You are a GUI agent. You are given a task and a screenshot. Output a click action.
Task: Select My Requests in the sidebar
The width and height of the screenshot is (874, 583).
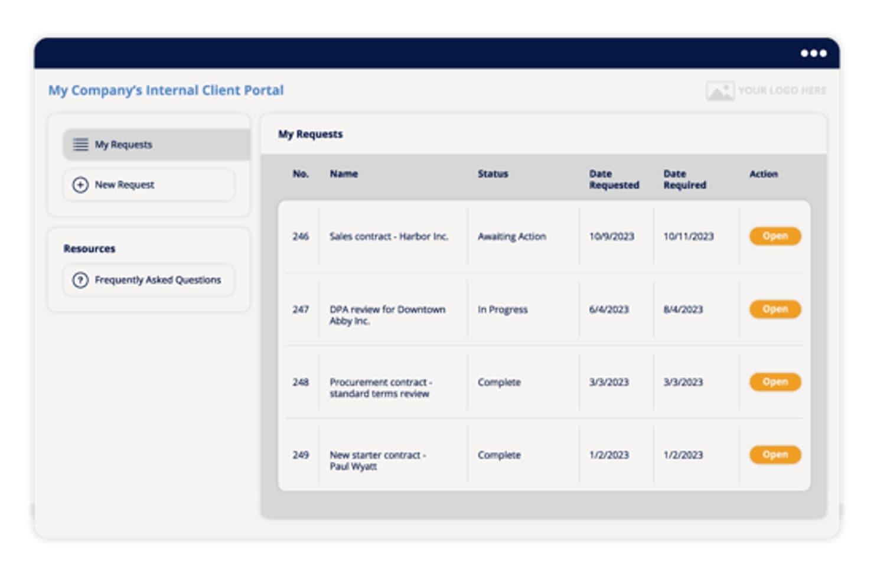[156, 144]
